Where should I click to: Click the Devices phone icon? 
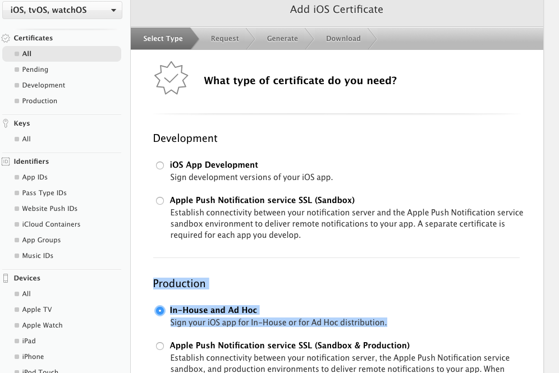[6, 278]
